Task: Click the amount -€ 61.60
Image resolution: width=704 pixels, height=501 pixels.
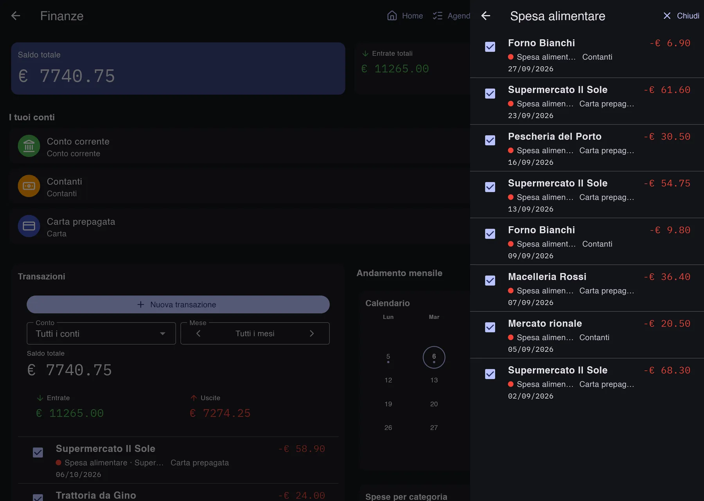Action: (x=667, y=90)
